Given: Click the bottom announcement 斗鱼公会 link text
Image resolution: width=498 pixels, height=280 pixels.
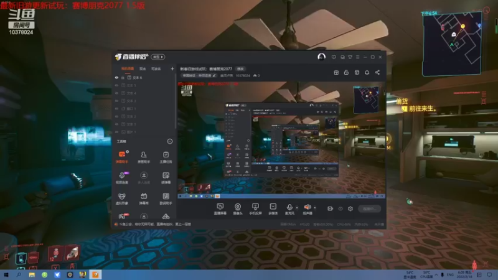Looking at the screenshot, I should (x=155, y=224).
